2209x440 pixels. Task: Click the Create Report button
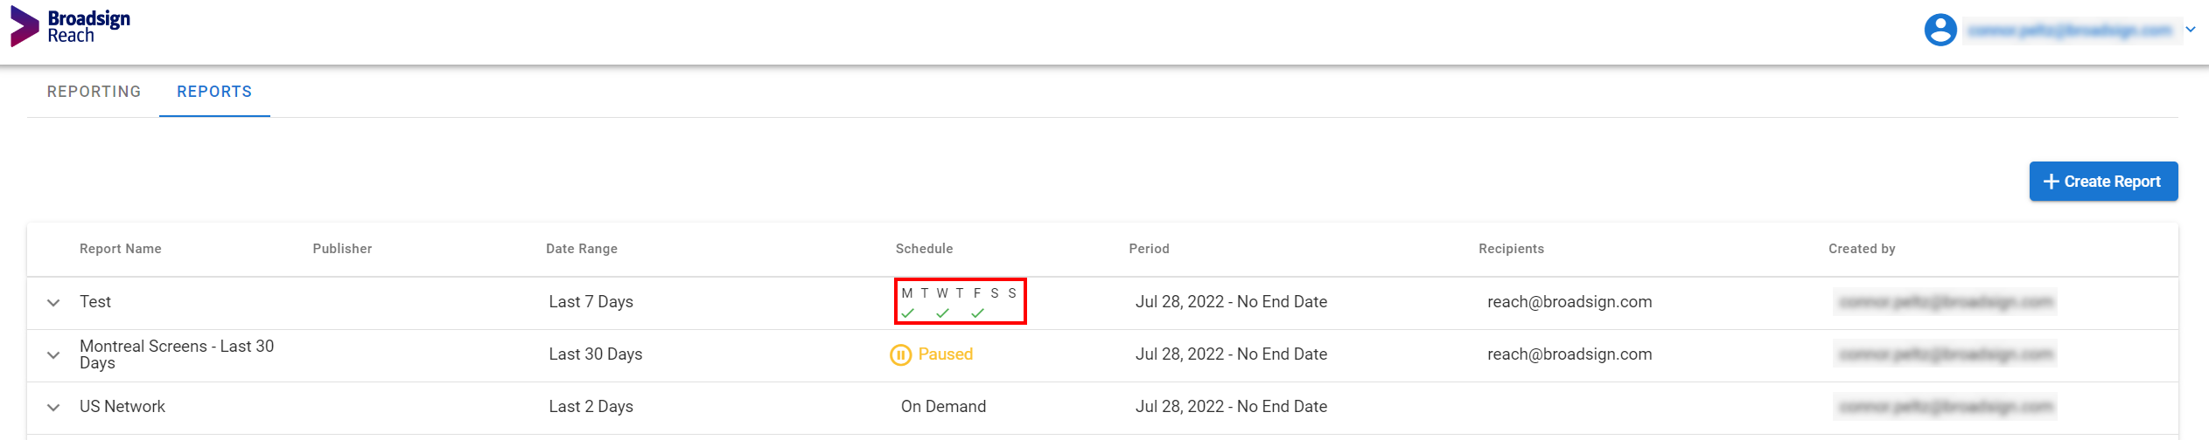2103,182
